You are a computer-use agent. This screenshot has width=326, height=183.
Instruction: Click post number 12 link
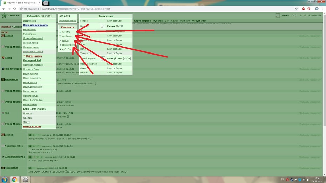[x=30, y=157]
